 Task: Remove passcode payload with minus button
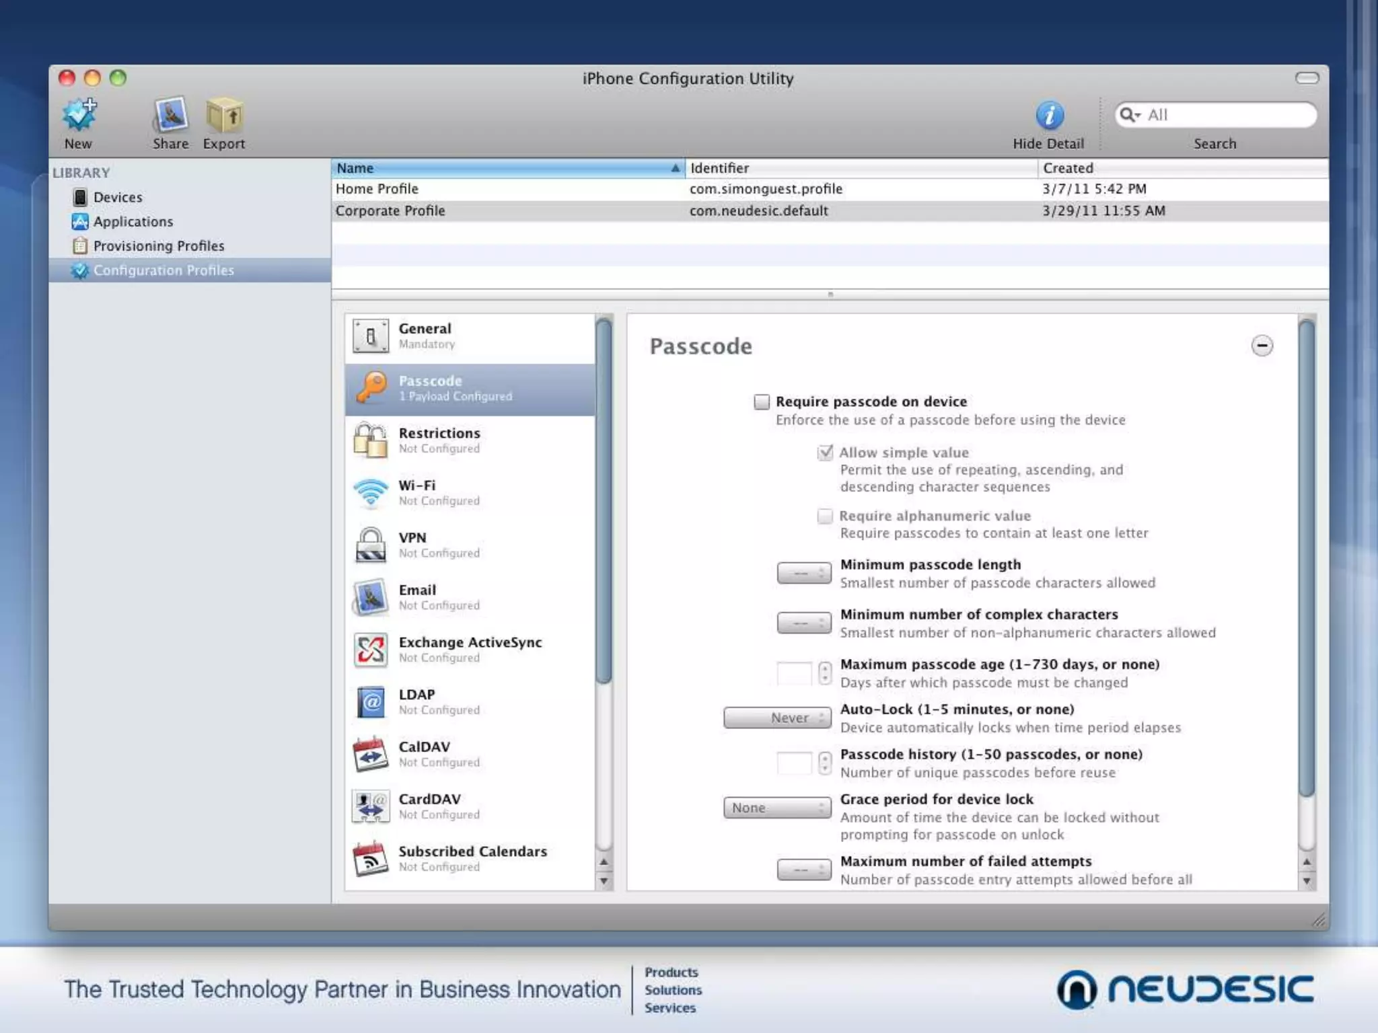click(x=1262, y=346)
